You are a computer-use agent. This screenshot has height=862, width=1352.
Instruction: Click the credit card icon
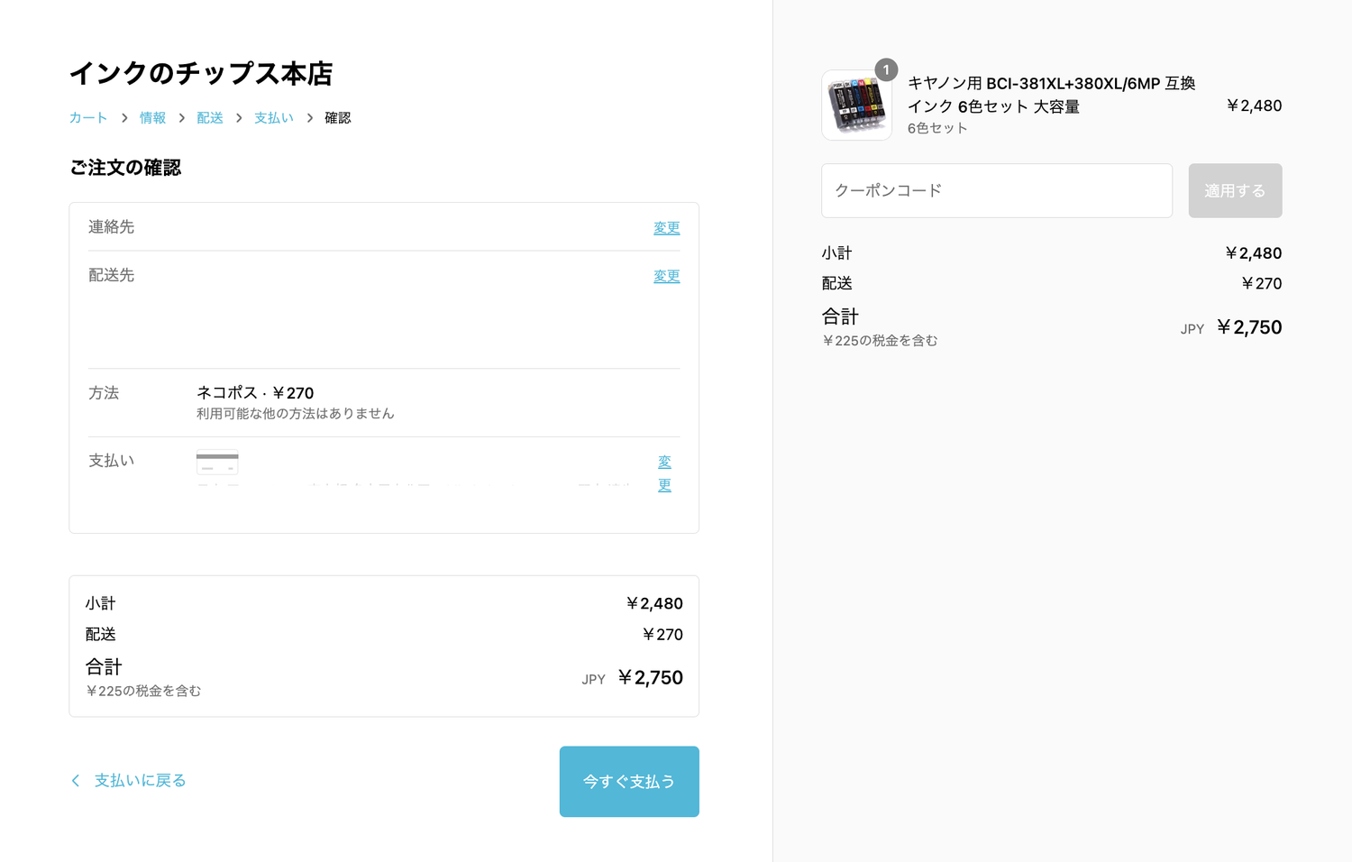tap(217, 463)
